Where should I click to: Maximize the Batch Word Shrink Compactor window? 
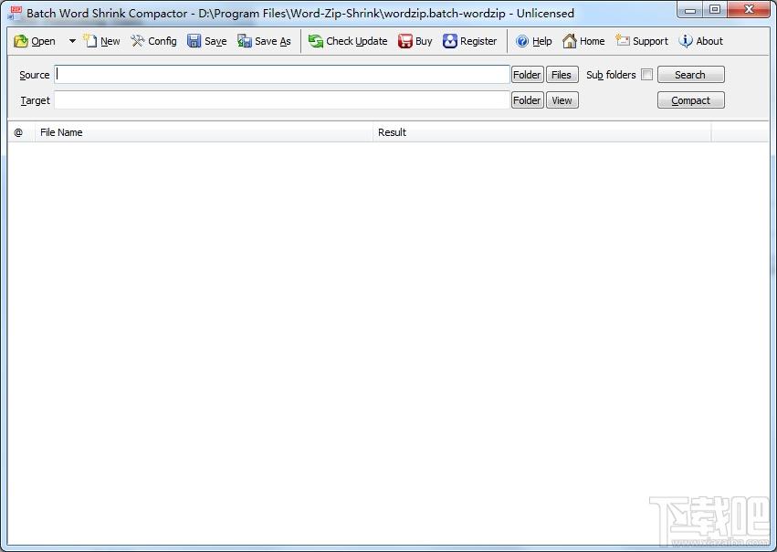715,10
